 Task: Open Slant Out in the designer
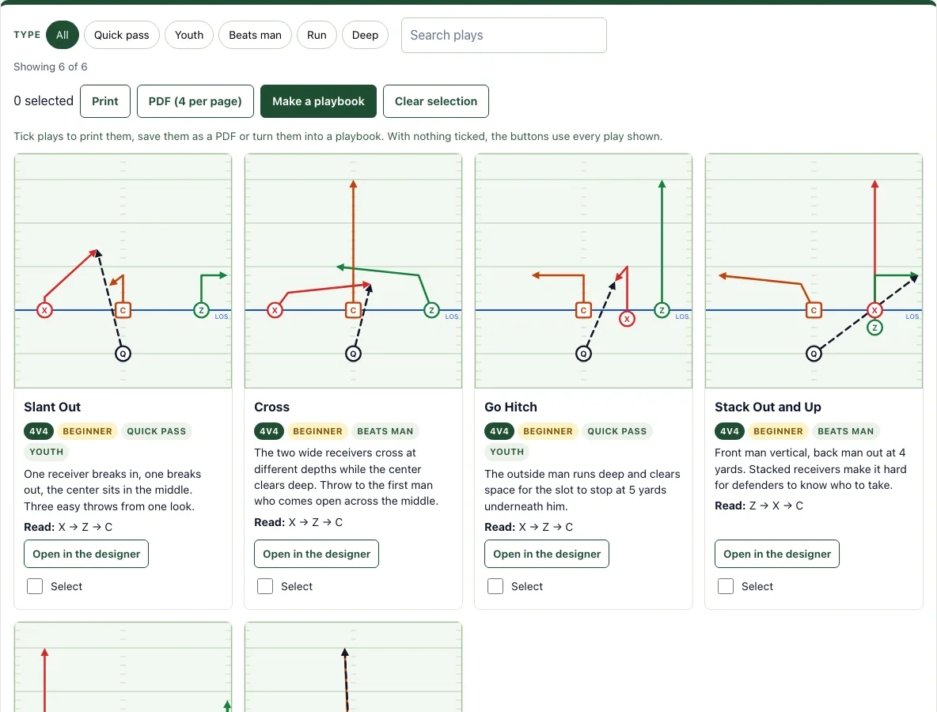point(86,554)
